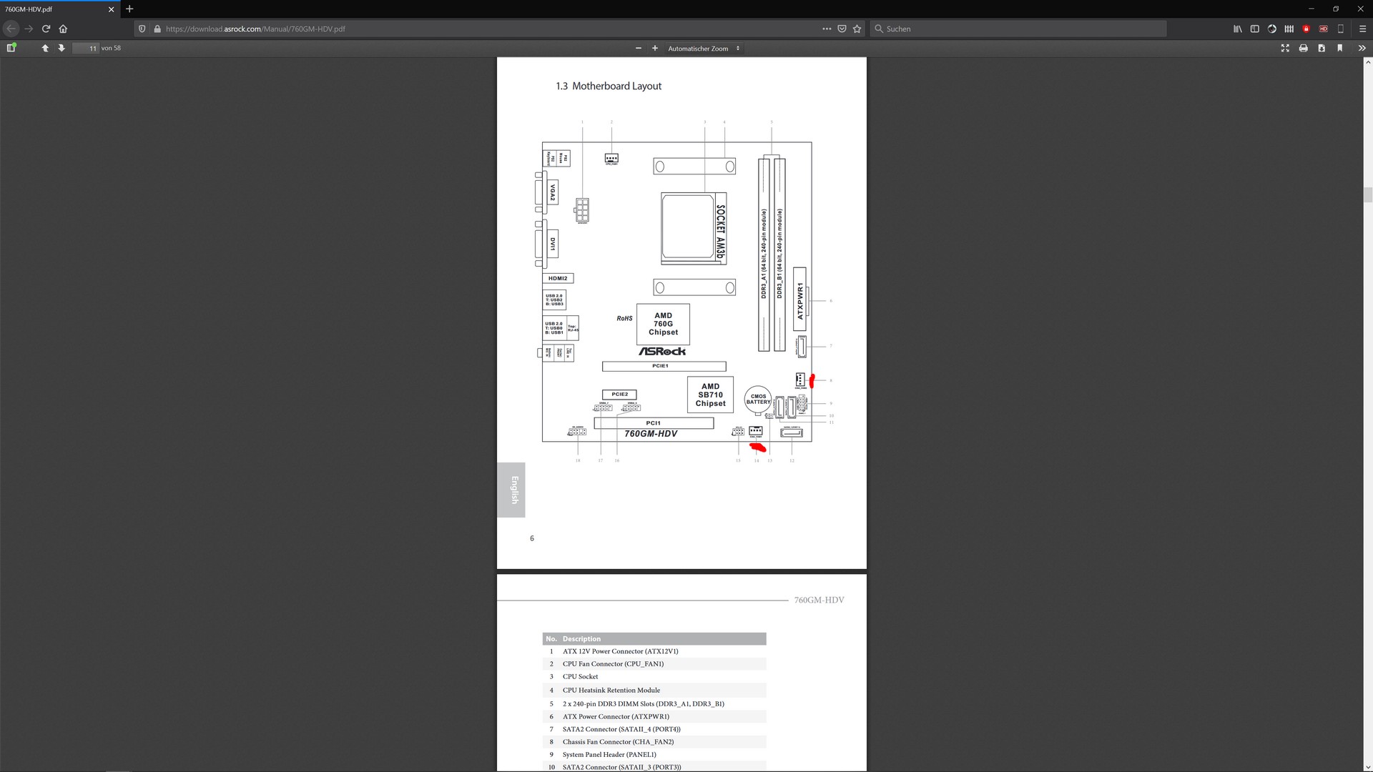Click the vertical scrollbar thumb
1373x772 pixels.
(x=1367, y=194)
